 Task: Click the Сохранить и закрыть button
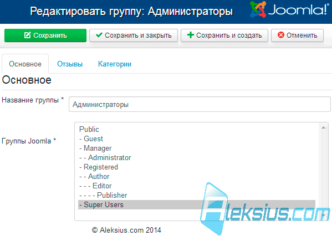coord(134,35)
